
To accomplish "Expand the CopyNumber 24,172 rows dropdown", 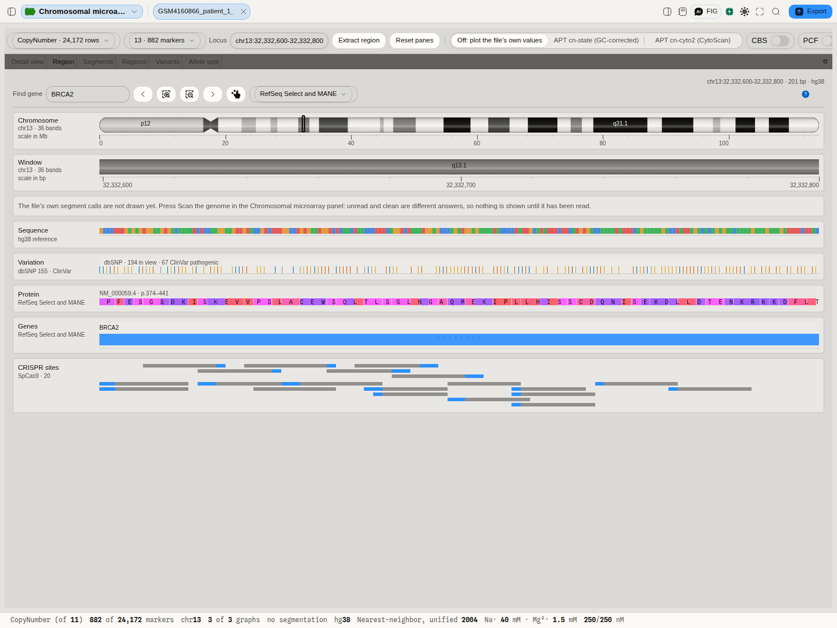I will (63, 41).
